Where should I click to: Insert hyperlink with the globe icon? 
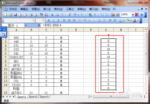coord(90,15)
